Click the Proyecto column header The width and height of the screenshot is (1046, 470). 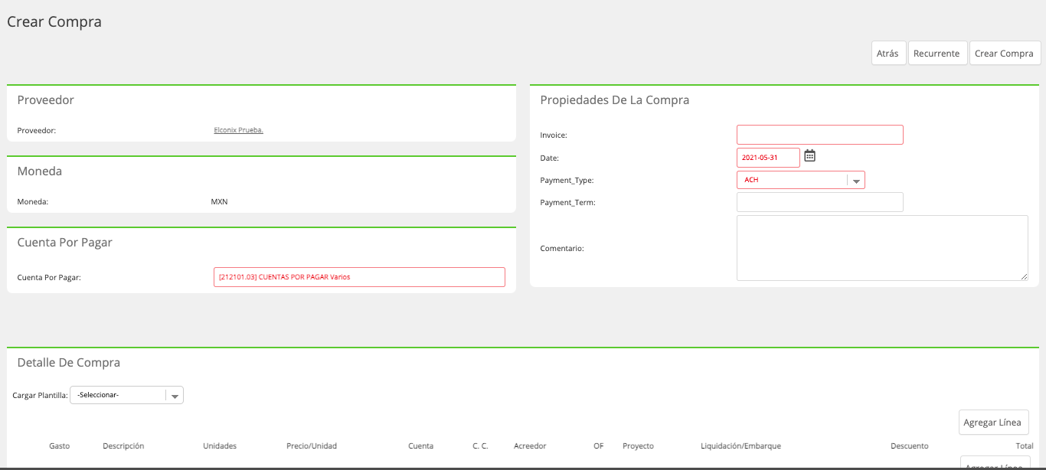pos(638,446)
